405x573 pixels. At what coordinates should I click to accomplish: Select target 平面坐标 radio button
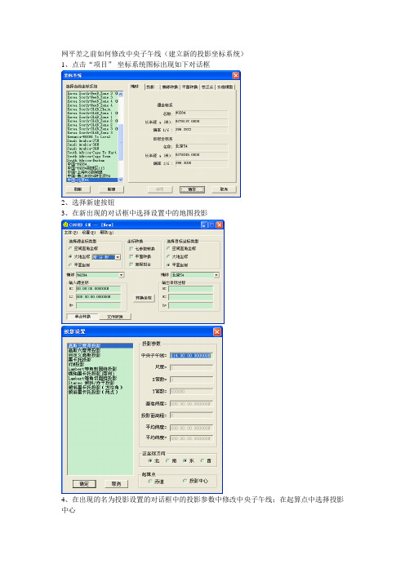click(x=168, y=265)
